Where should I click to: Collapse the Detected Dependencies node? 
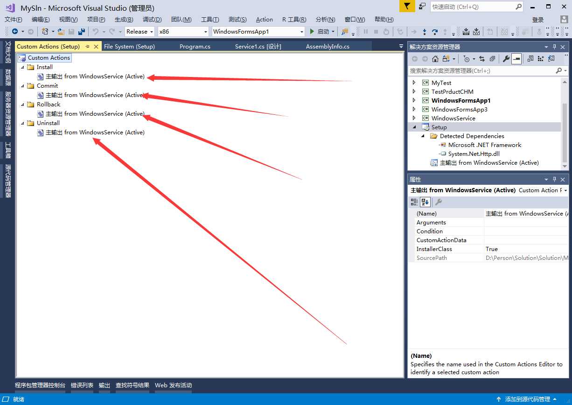click(423, 136)
